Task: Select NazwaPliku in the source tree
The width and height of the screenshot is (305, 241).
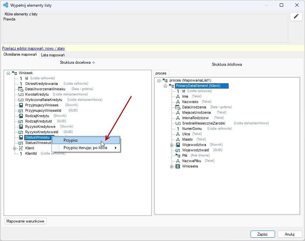Action: (x=192, y=161)
